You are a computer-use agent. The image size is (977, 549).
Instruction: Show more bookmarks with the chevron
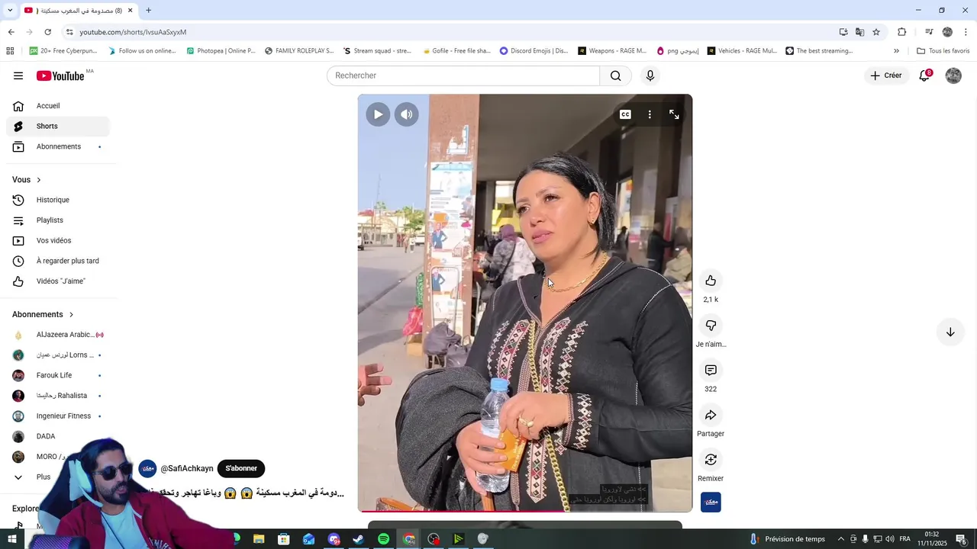click(x=896, y=51)
